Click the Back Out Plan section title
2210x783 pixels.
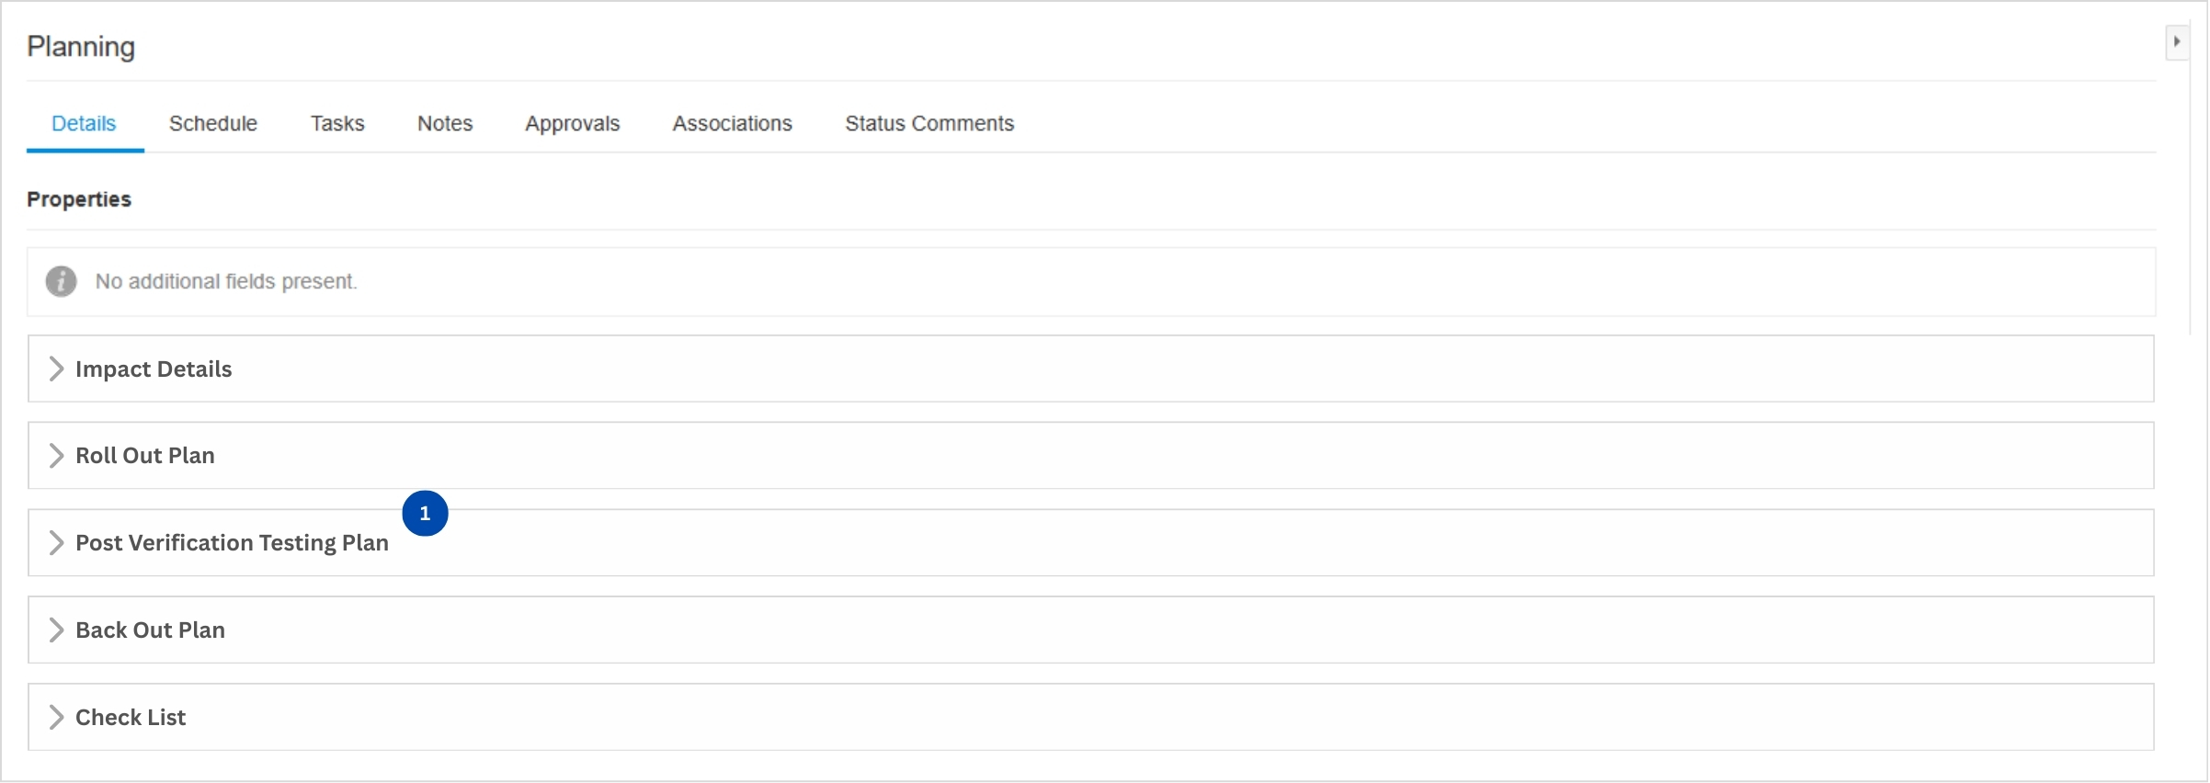pos(150,630)
